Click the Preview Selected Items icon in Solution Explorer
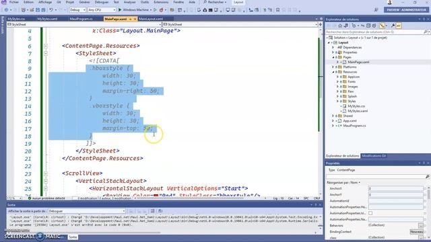Viewport: 431px width, 242px height. (x=398, y=26)
